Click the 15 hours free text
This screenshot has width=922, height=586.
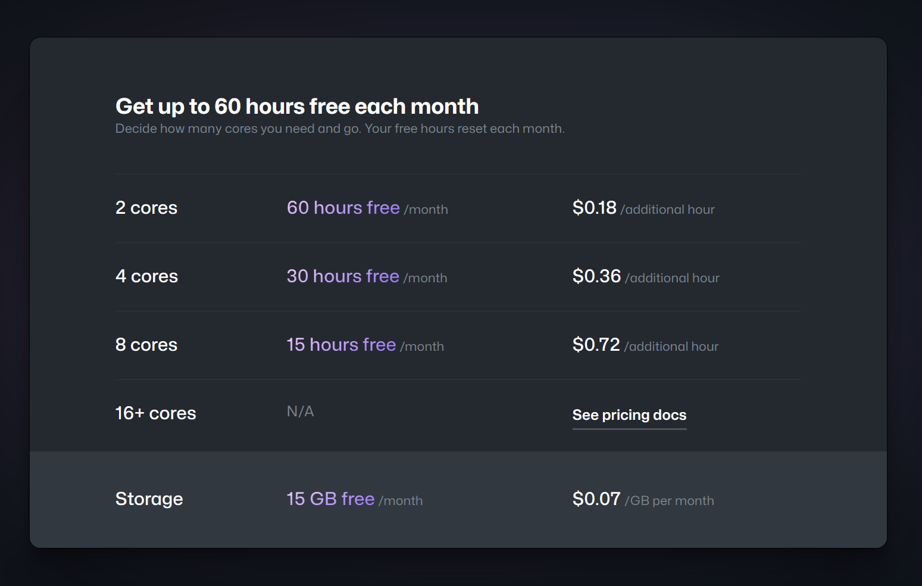pos(341,345)
